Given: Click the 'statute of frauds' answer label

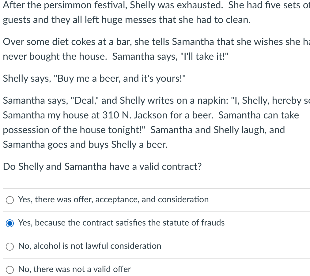Looking at the screenshot, I should coord(122,223).
